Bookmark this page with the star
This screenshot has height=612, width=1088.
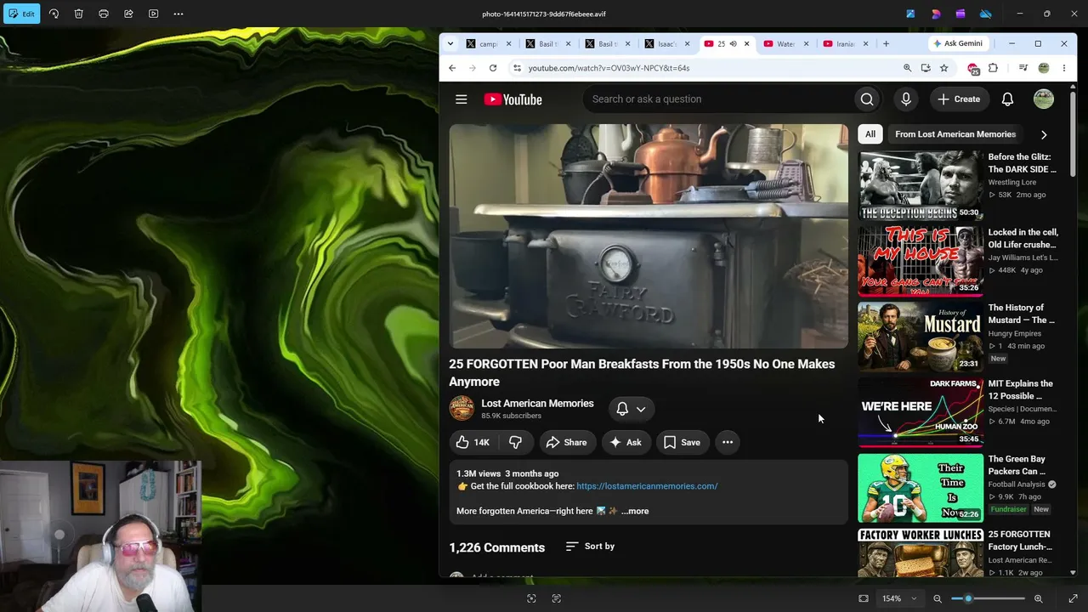tap(943, 68)
